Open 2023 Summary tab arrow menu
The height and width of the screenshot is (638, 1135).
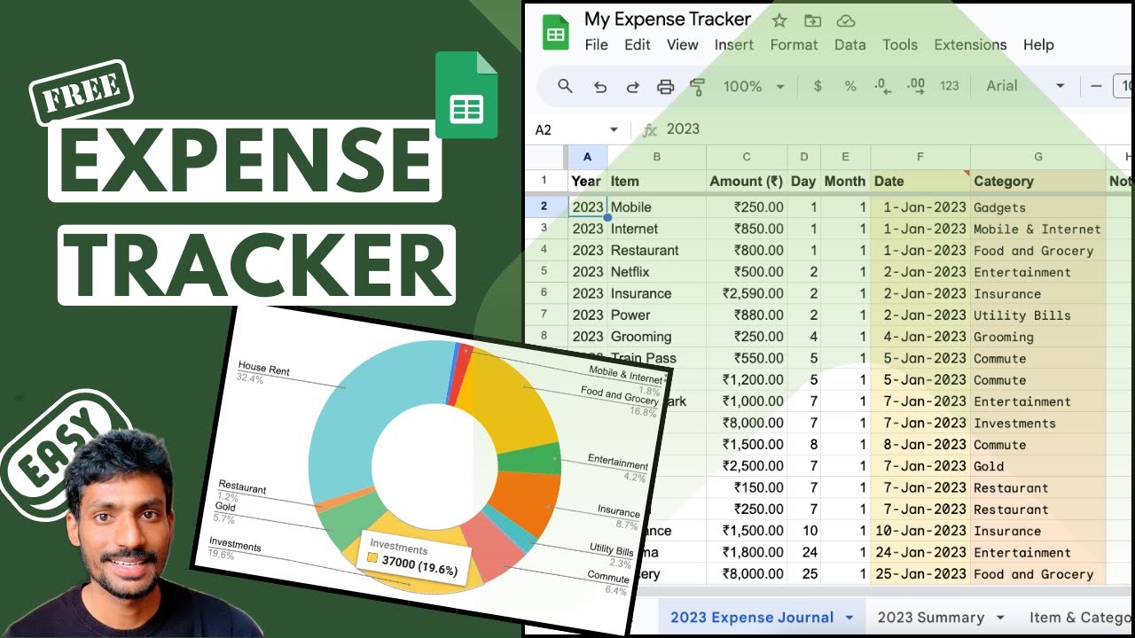pyautogui.click(x=1000, y=618)
